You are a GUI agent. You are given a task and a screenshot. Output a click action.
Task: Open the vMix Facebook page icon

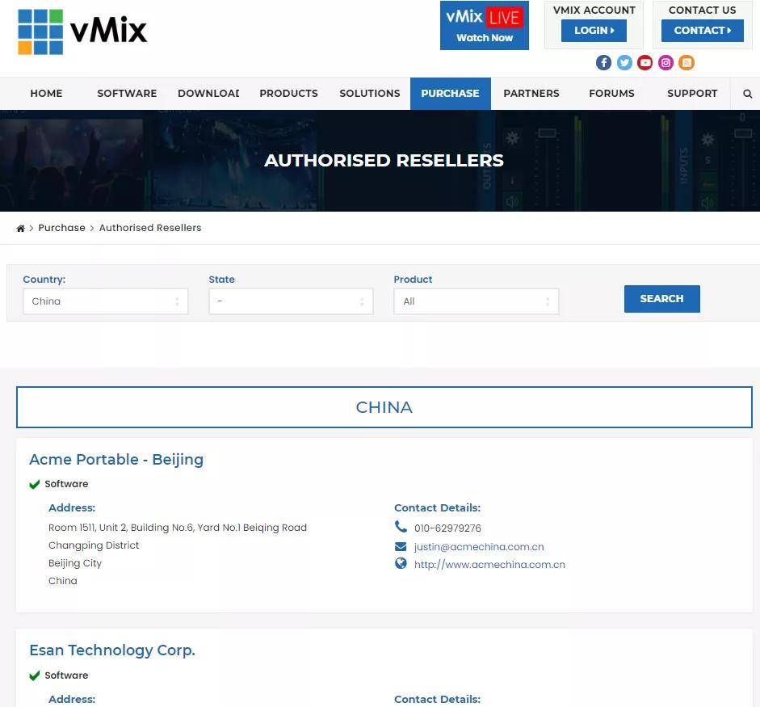click(x=603, y=62)
